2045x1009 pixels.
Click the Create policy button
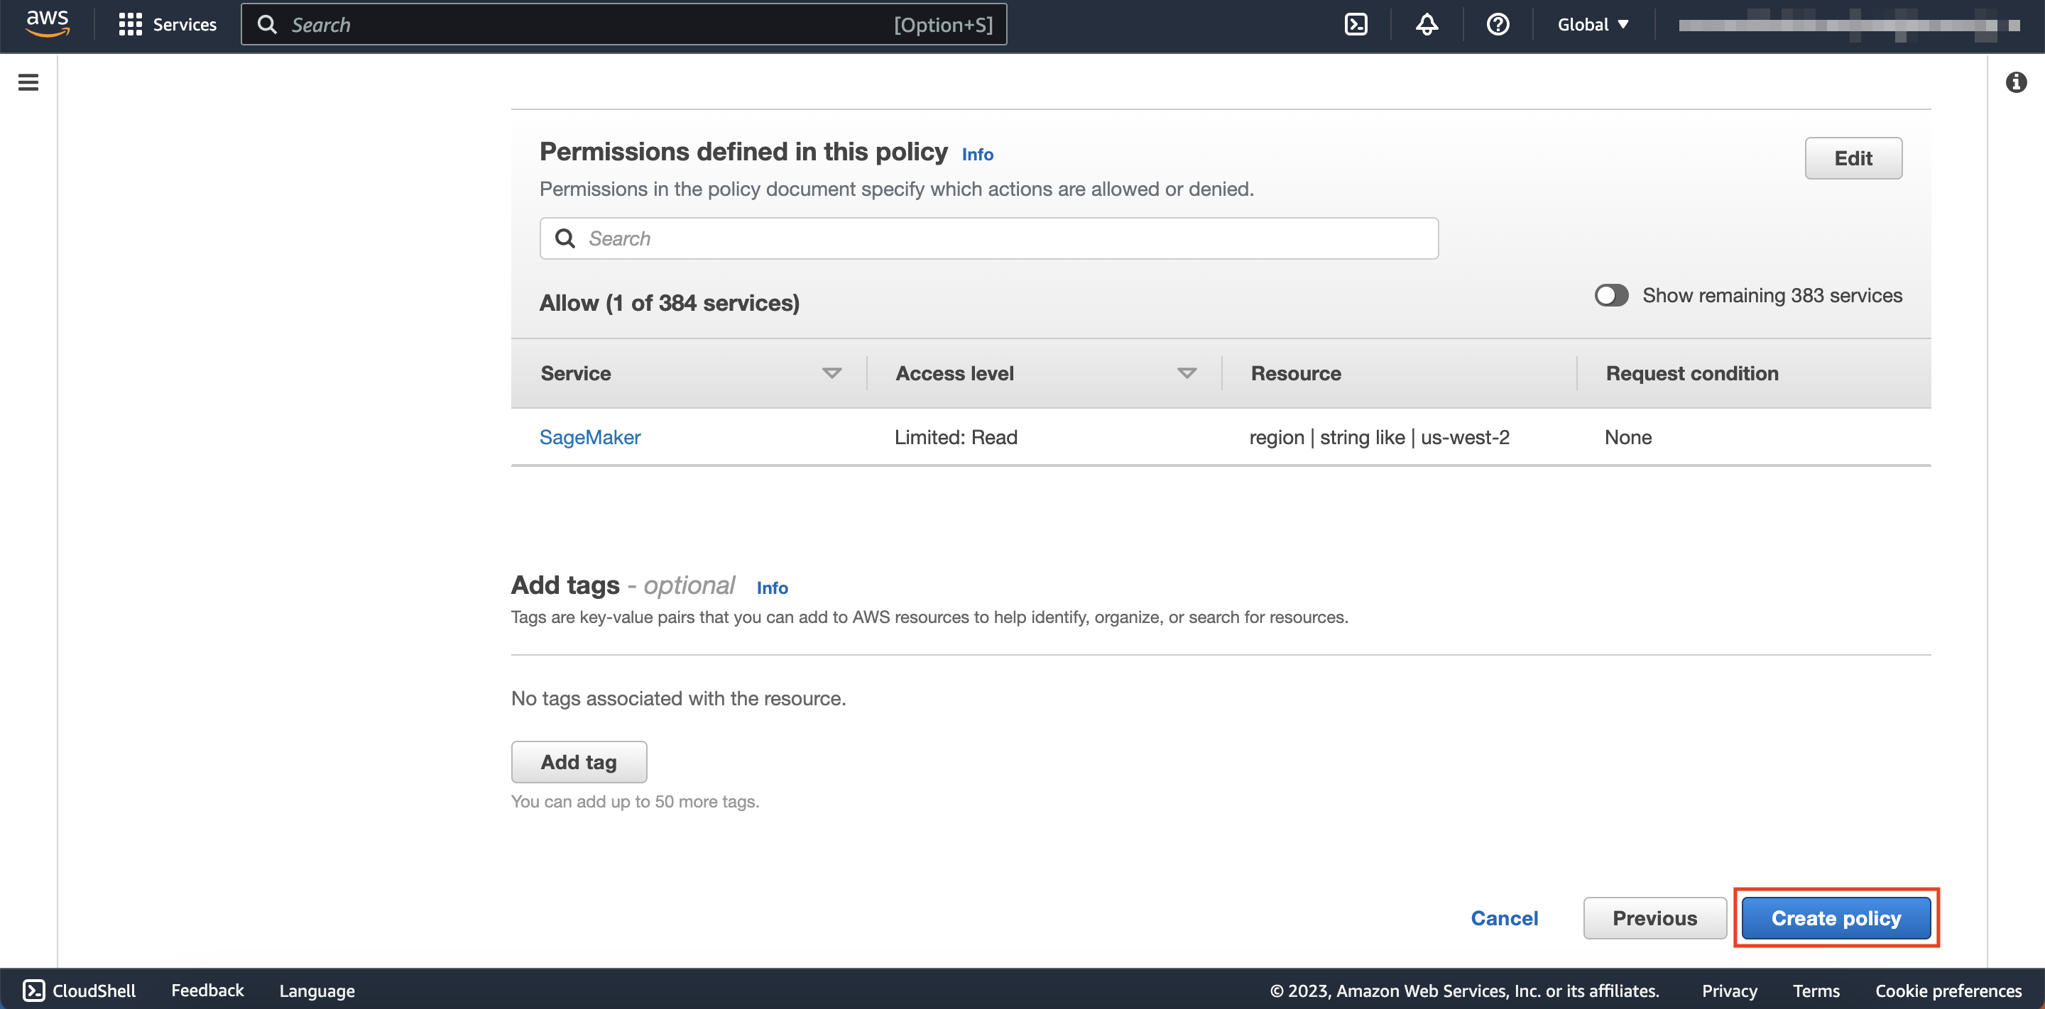click(1835, 917)
